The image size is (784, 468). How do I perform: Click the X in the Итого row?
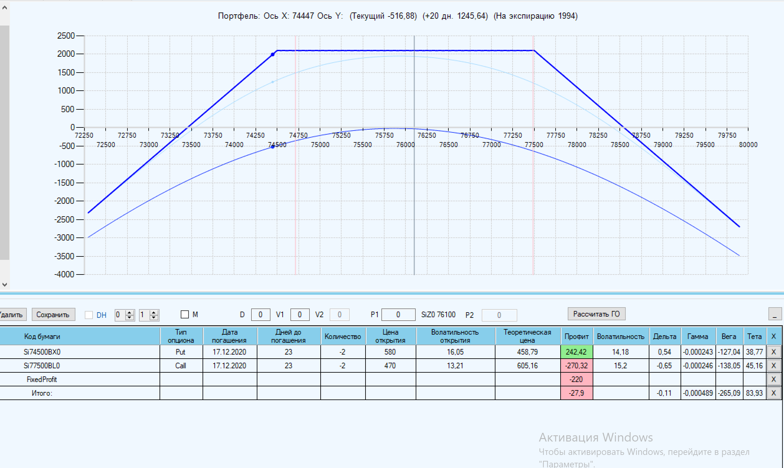coord(773,393)
